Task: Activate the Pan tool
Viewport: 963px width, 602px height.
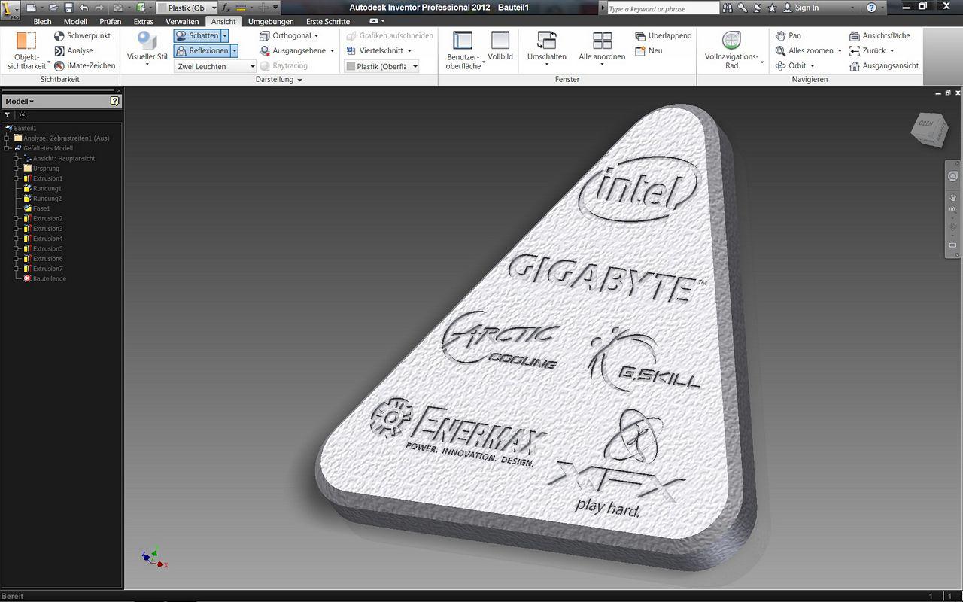Action: [788, 35]
